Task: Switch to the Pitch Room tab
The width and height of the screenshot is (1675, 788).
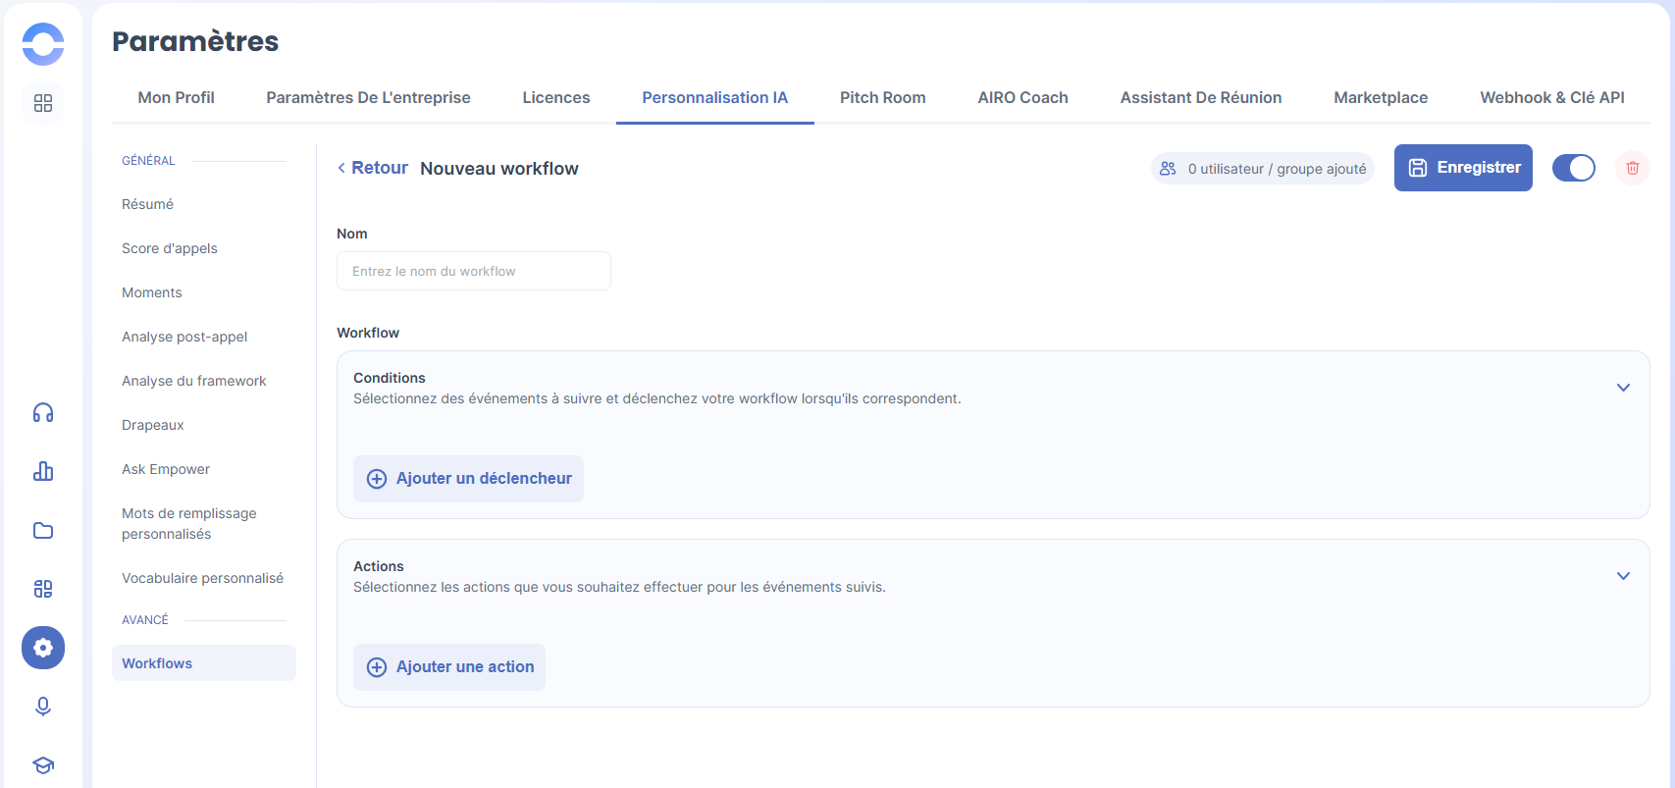Action: [882, 97]
